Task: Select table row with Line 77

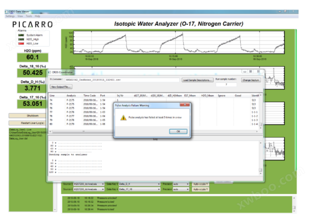Action: (x=154, y=112)
